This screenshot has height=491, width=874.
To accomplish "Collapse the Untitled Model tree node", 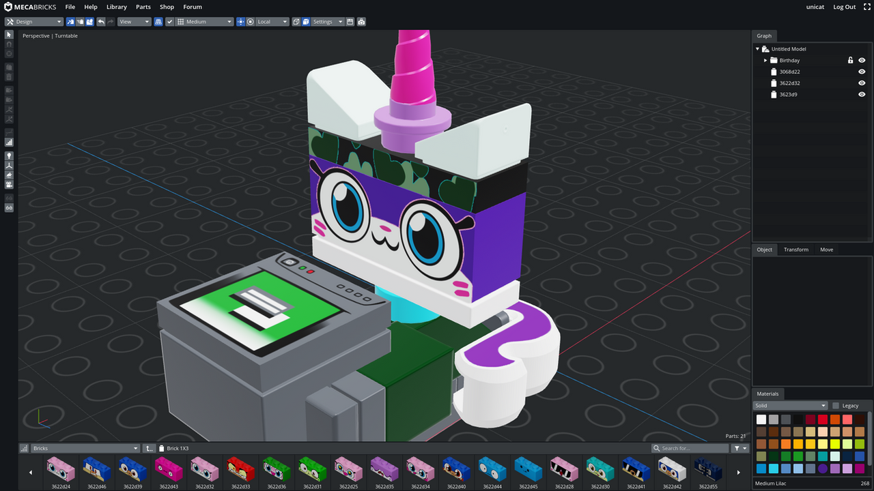I will (757, 49).
